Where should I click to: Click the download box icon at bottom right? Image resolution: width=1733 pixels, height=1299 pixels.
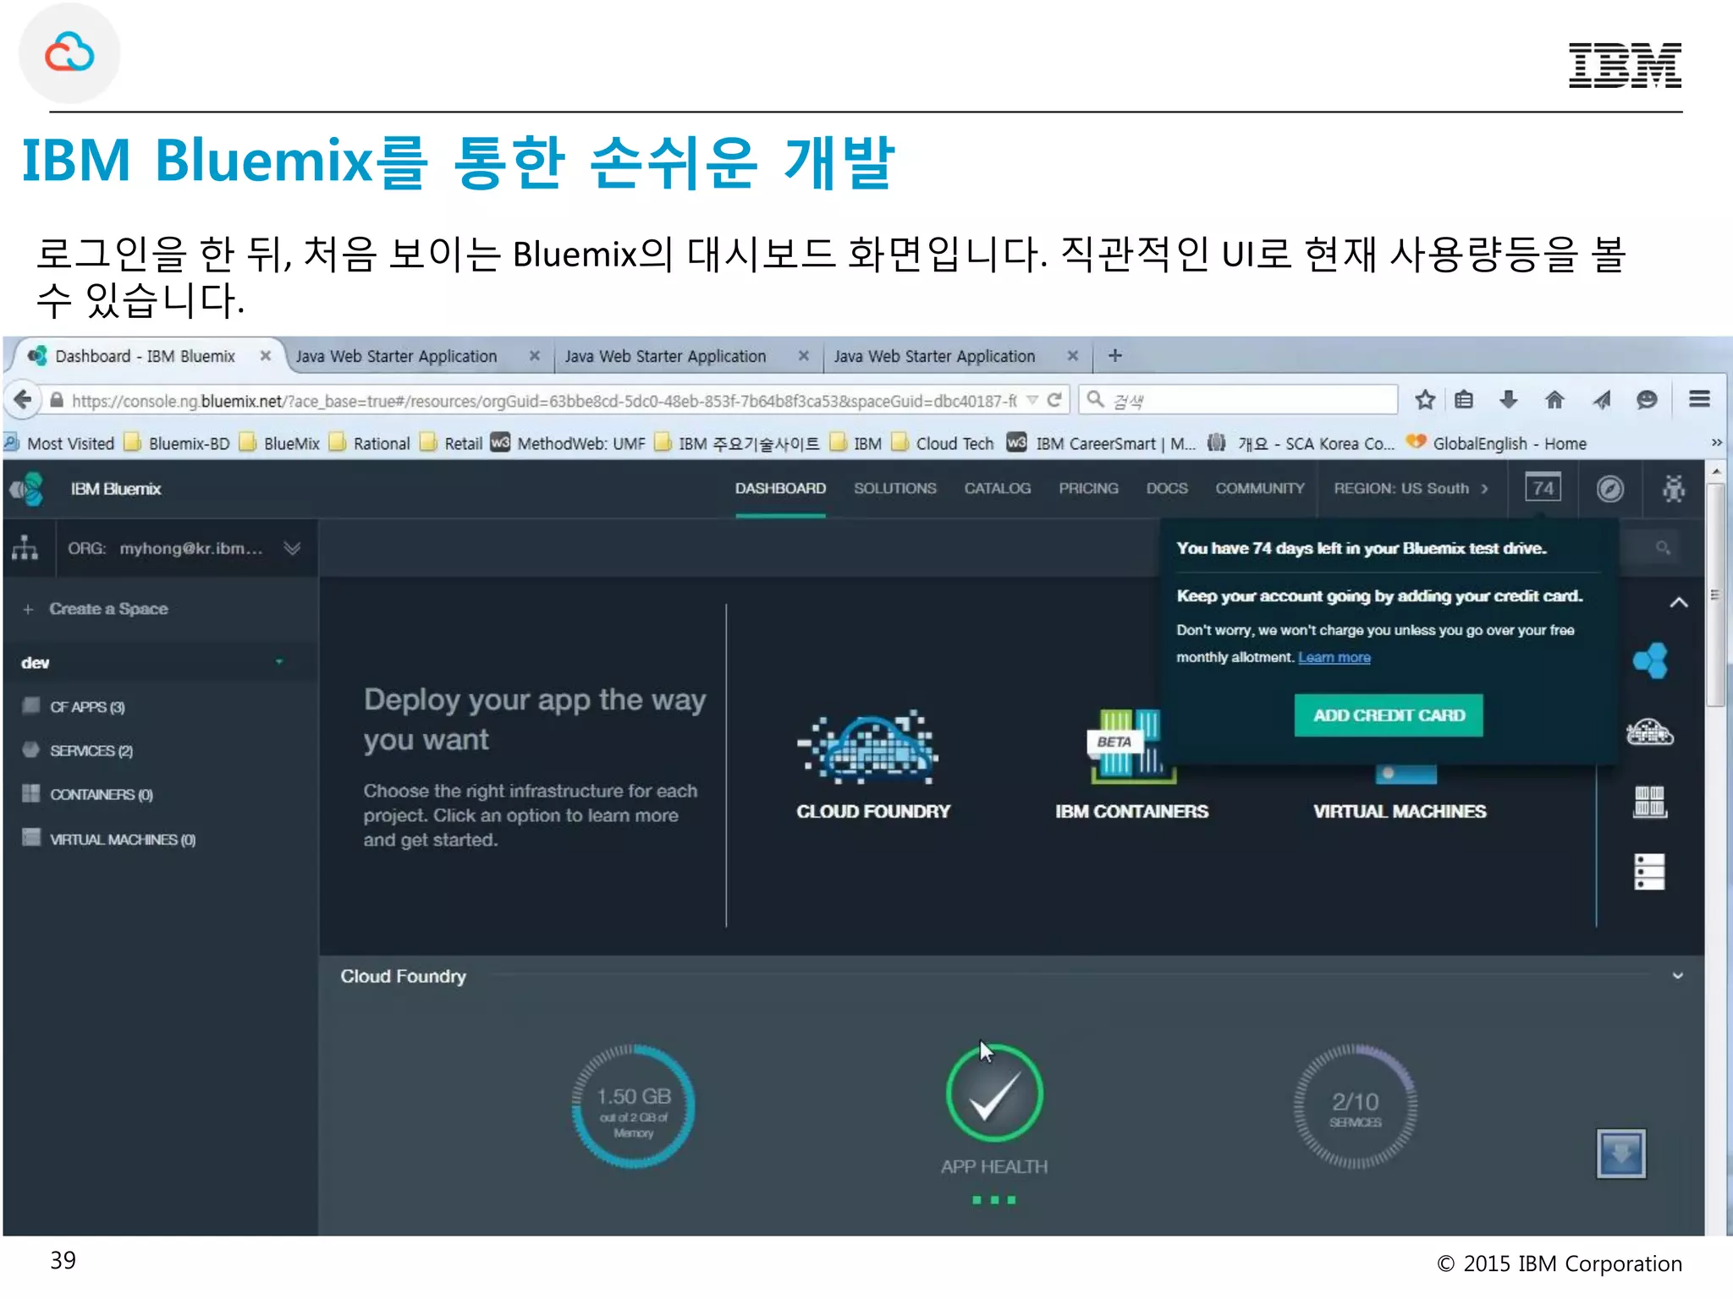coord(1620,1153)
